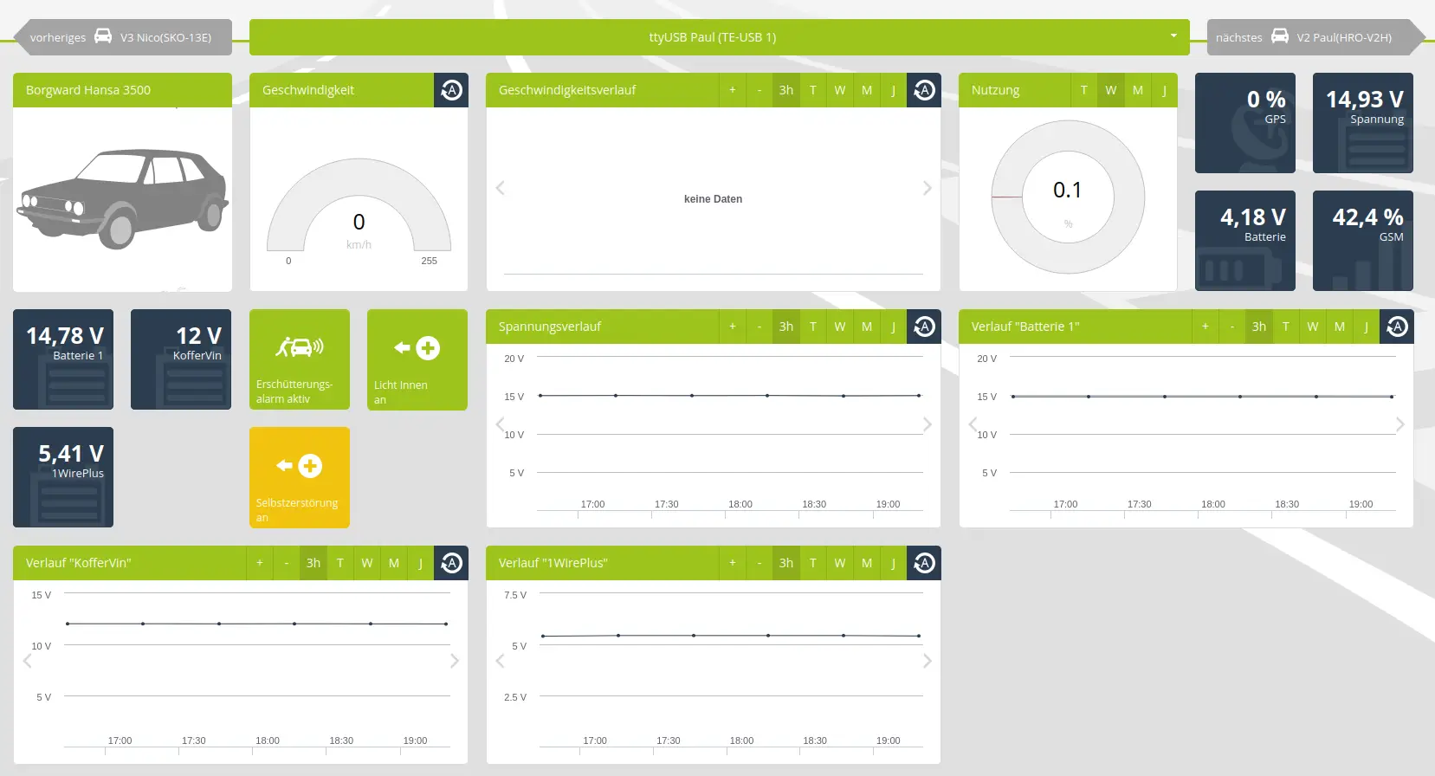Screen dimensions: 1435x776
Task: Go to next vehicle V2 Paul
Action: [x=1312, y=37]
